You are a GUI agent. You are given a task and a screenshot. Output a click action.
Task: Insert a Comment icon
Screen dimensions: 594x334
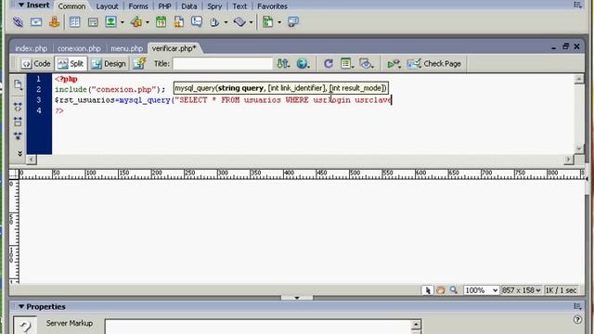click(x=197, y=22)
